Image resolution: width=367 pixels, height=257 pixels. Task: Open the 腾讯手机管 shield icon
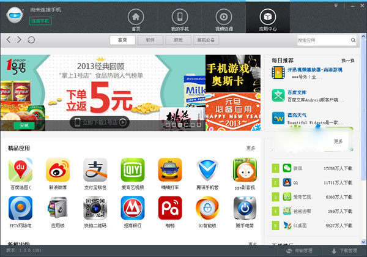click(x=207, y=170)
